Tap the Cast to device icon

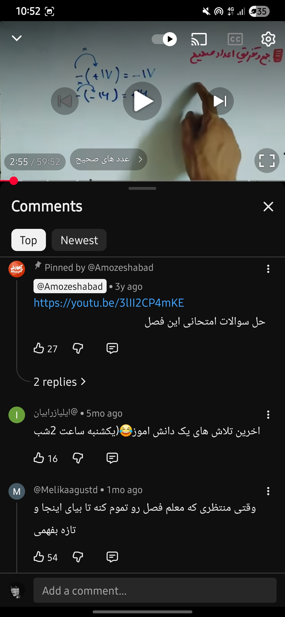point(199,39)
